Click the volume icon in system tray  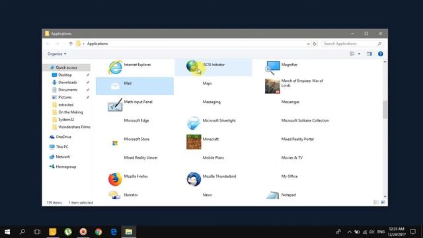click(x=371, y=232)
